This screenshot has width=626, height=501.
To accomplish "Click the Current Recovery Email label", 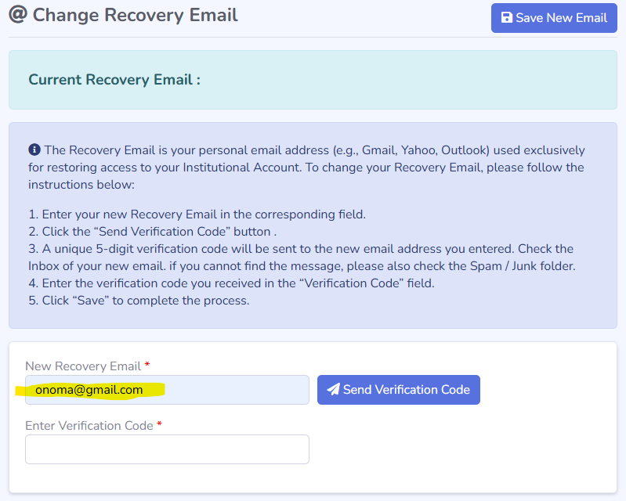I will [x=114, y=80].
